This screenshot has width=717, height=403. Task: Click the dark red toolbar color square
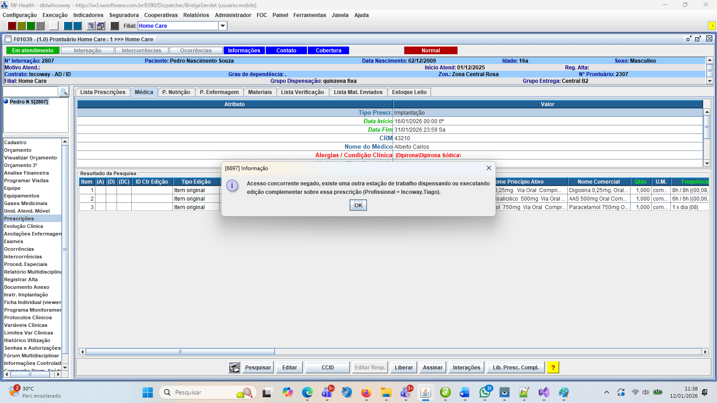(x=12, y=26)
